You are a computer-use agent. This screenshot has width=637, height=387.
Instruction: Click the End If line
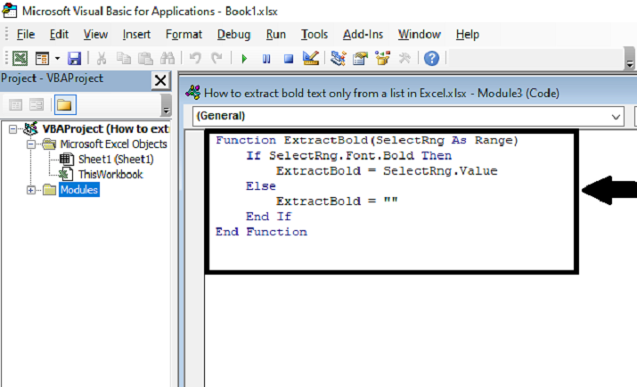(268, 217)
